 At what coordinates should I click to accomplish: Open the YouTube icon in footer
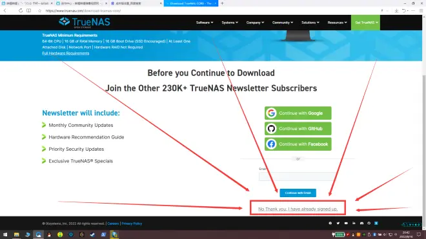tap(346, 224)
